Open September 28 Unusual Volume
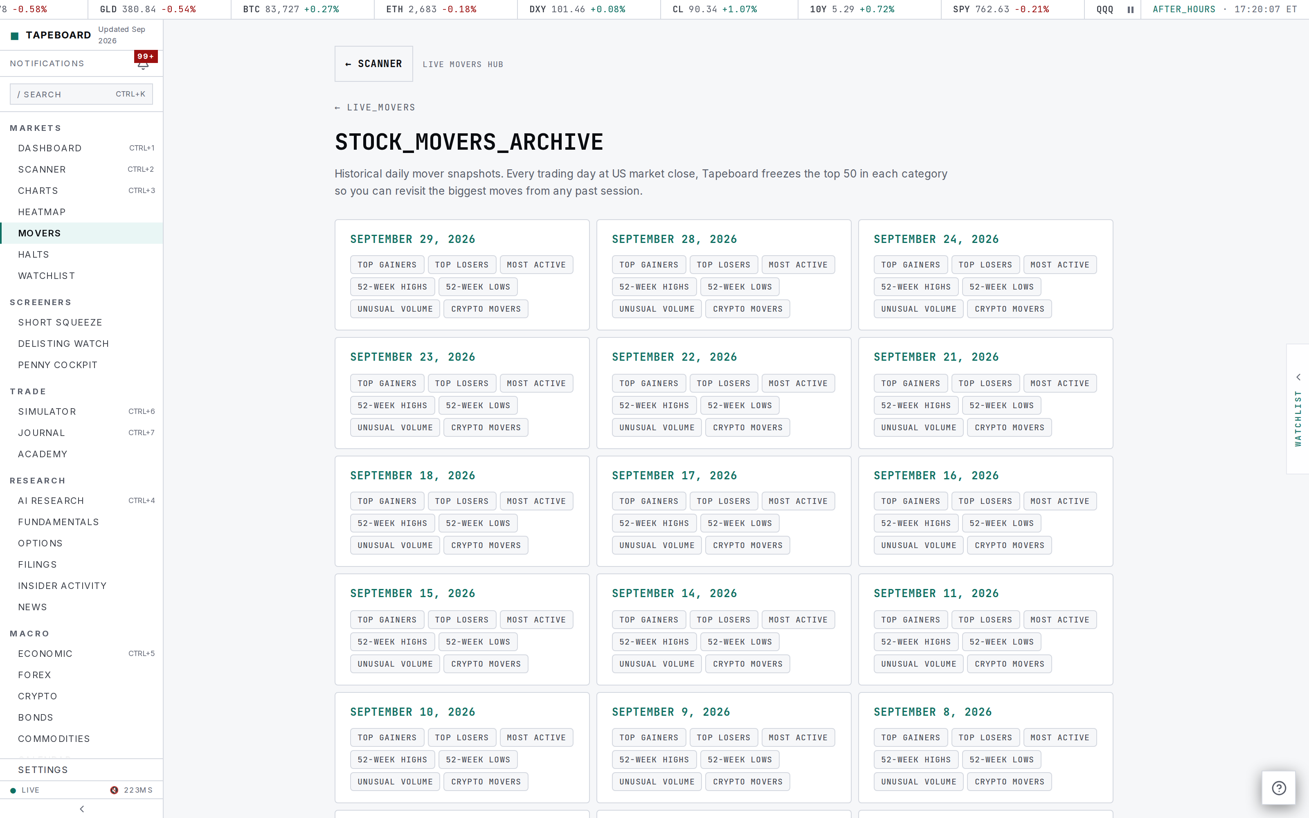The image size is (1309, 818). click(657, 309)
